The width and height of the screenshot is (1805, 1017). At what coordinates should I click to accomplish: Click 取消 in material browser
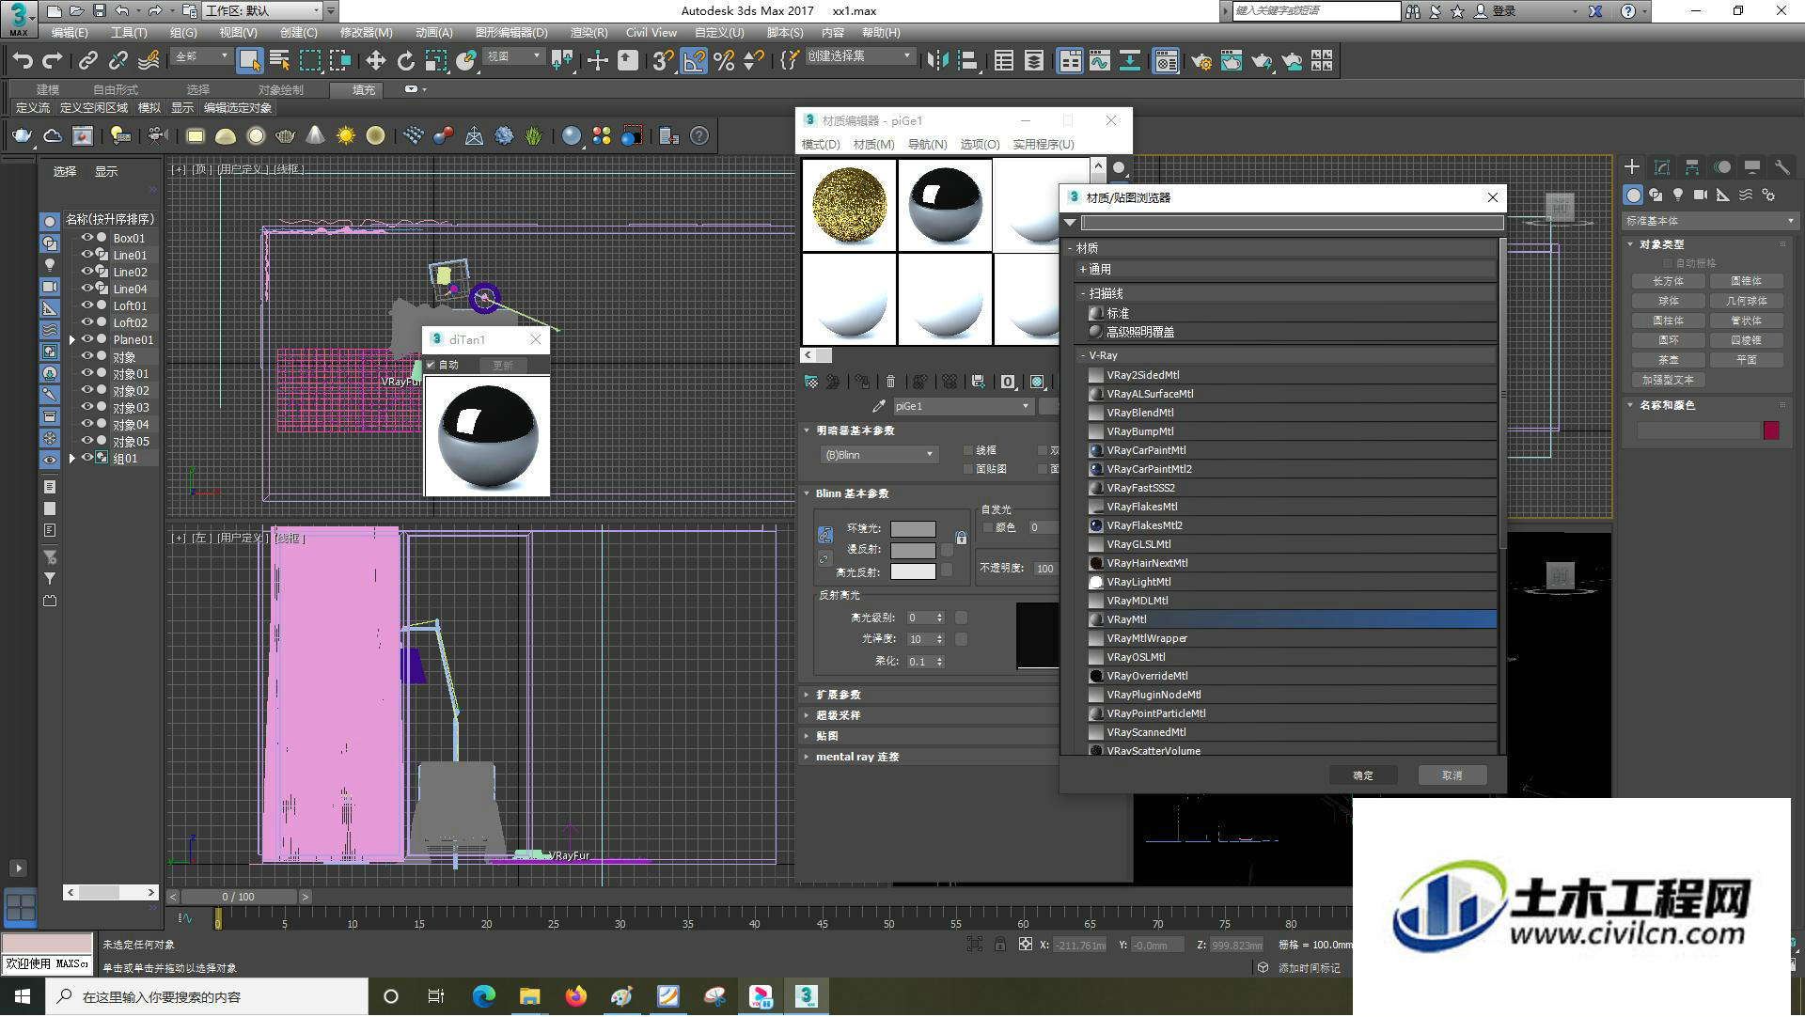[1452, 775]
